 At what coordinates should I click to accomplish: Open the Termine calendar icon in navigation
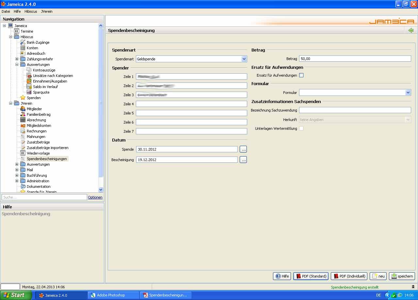point(17,31)
